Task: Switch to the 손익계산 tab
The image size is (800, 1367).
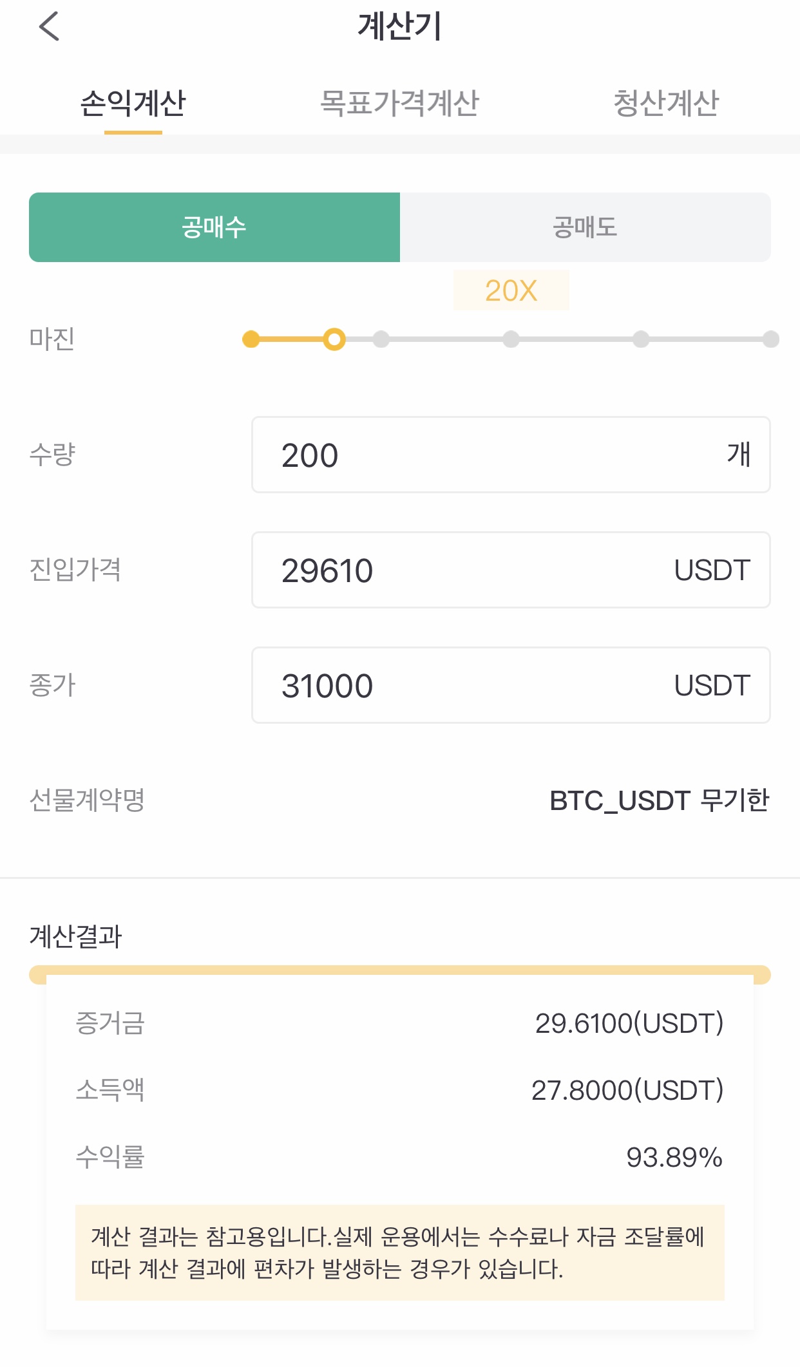Action: [133, 103]
